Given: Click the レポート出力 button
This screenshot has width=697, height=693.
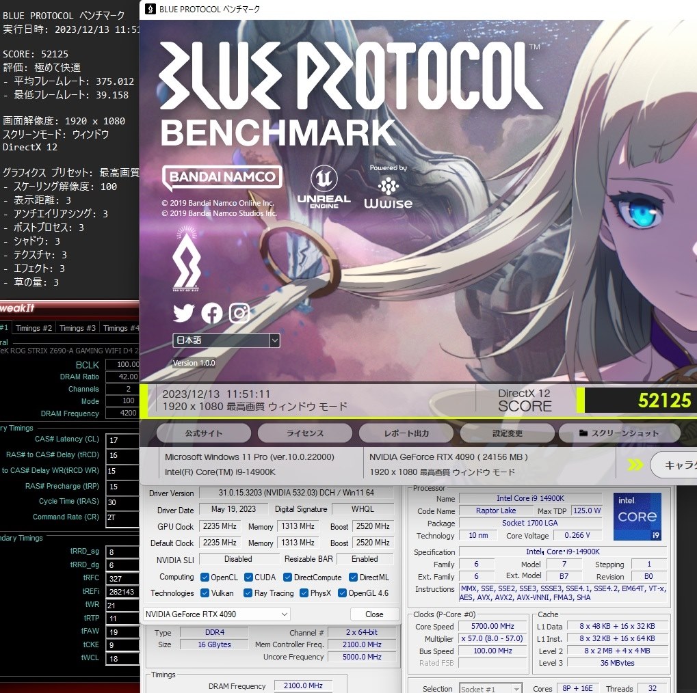Looking at the screenshot, I should pyautogui.click(x=406, y=433).
